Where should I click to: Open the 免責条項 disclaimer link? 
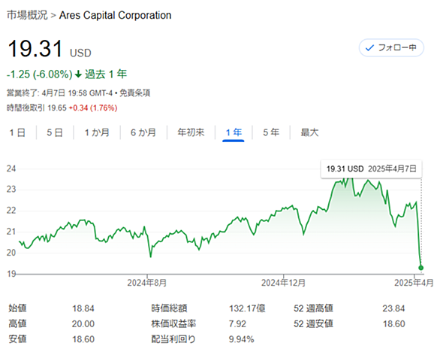tap(135, 93)
